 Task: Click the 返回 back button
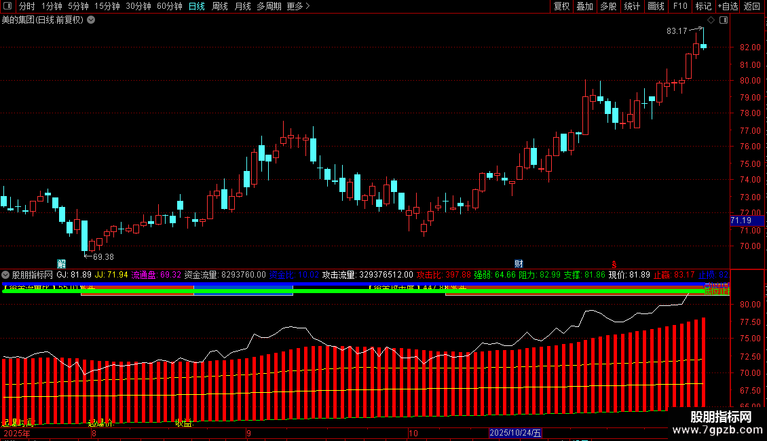point(752,6)
